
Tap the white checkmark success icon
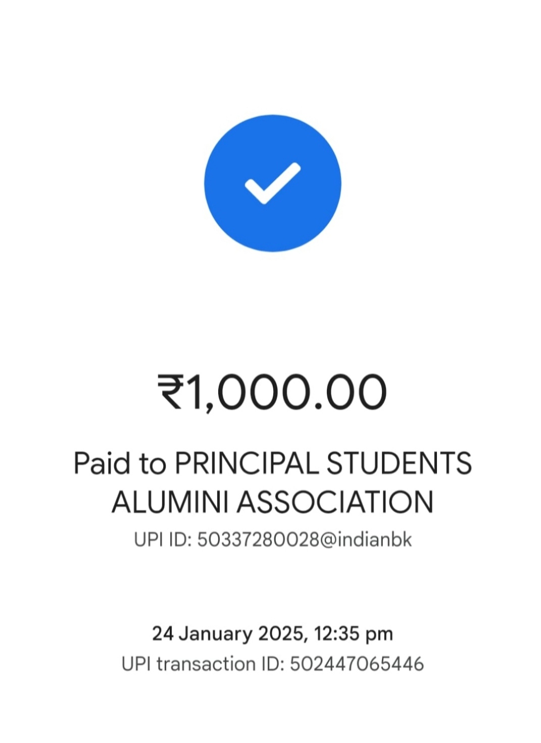[273, 184]
